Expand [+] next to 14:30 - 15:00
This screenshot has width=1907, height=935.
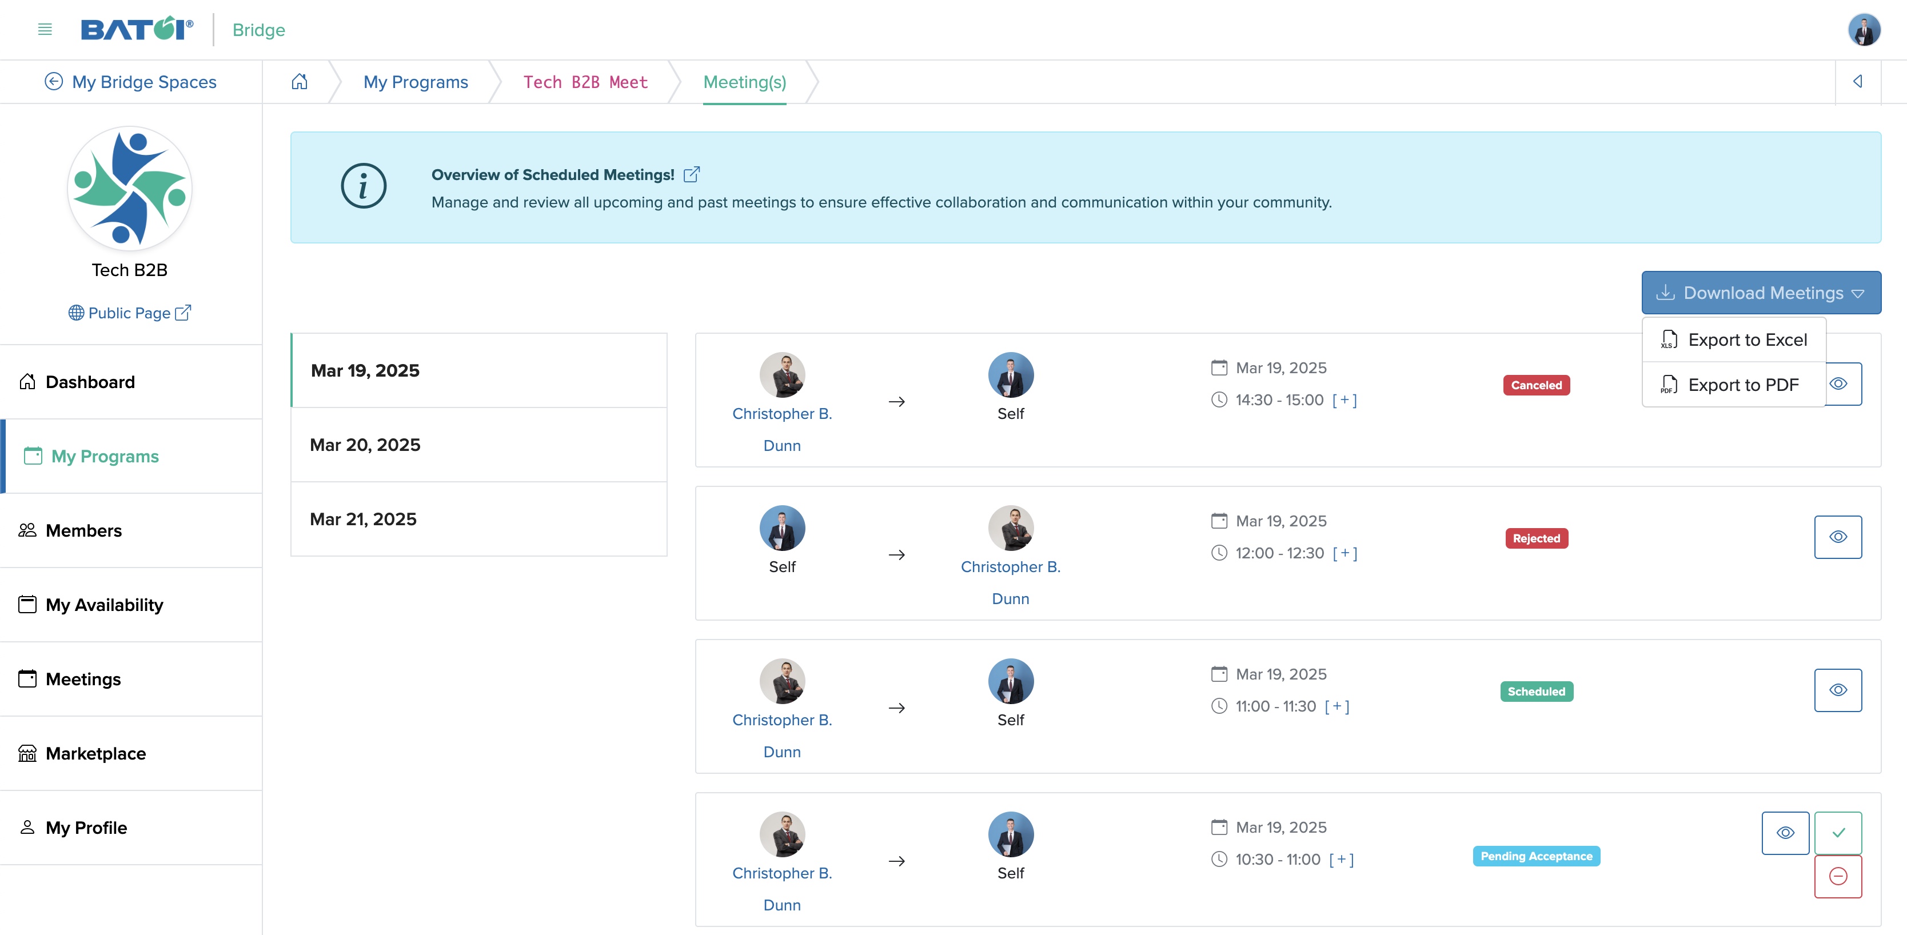click(1345, 399)
